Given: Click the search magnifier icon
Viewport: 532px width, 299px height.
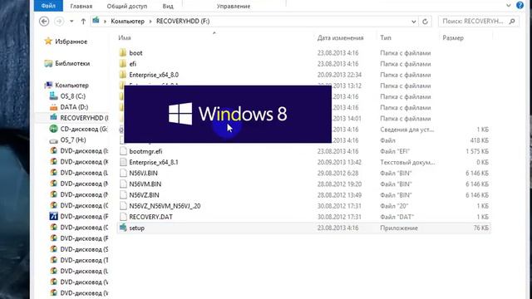Looking at the screenshot, I should click(x=512, y=21).
